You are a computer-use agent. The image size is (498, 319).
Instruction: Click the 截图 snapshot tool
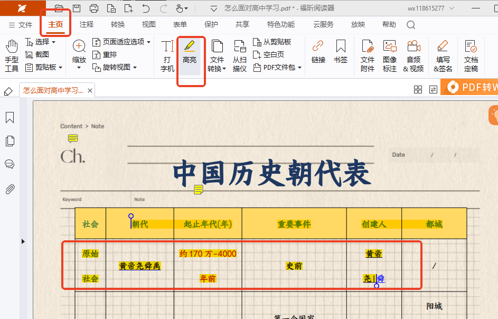37,54
